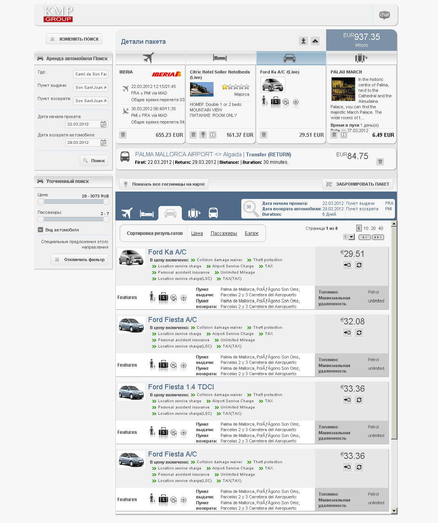Switch to hotels search tab

click(x=147, y=213)
